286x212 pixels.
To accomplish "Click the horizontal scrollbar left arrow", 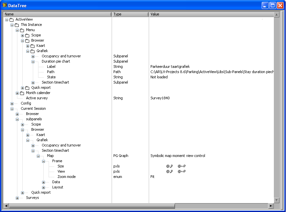I will click(x=6, y=206).
